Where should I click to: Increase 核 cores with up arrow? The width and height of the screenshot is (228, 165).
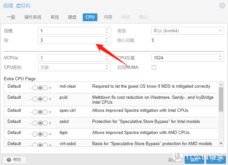(107, 38)
